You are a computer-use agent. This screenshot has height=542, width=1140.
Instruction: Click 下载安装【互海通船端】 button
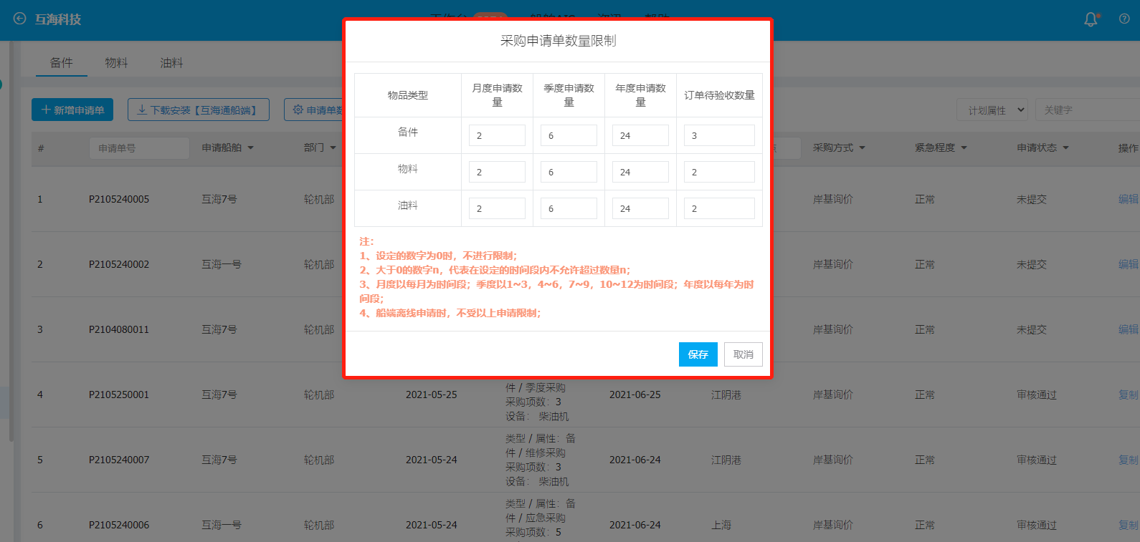[199, 110]
